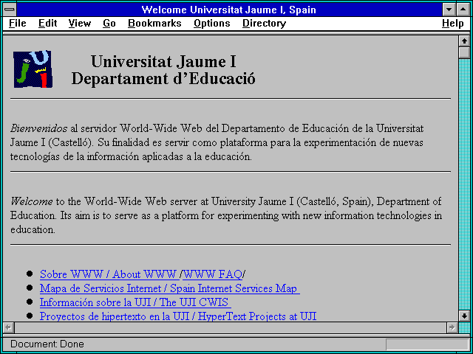The width and height of the screenshot is (473, 354).
Task: Open the Help menu
Action: click(x=453, y=24)
